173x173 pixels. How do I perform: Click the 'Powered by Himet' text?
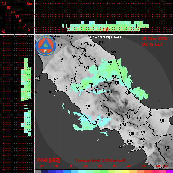click(x=106, y=37)
